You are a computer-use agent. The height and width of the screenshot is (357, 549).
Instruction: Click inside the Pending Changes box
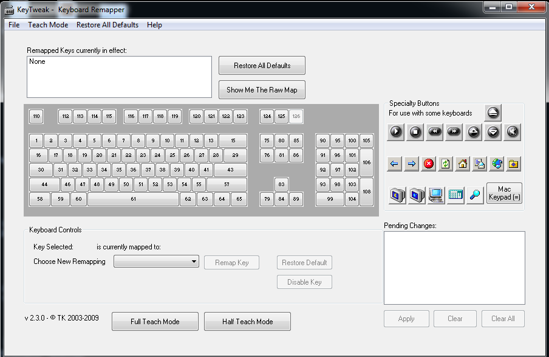[454, 268]
